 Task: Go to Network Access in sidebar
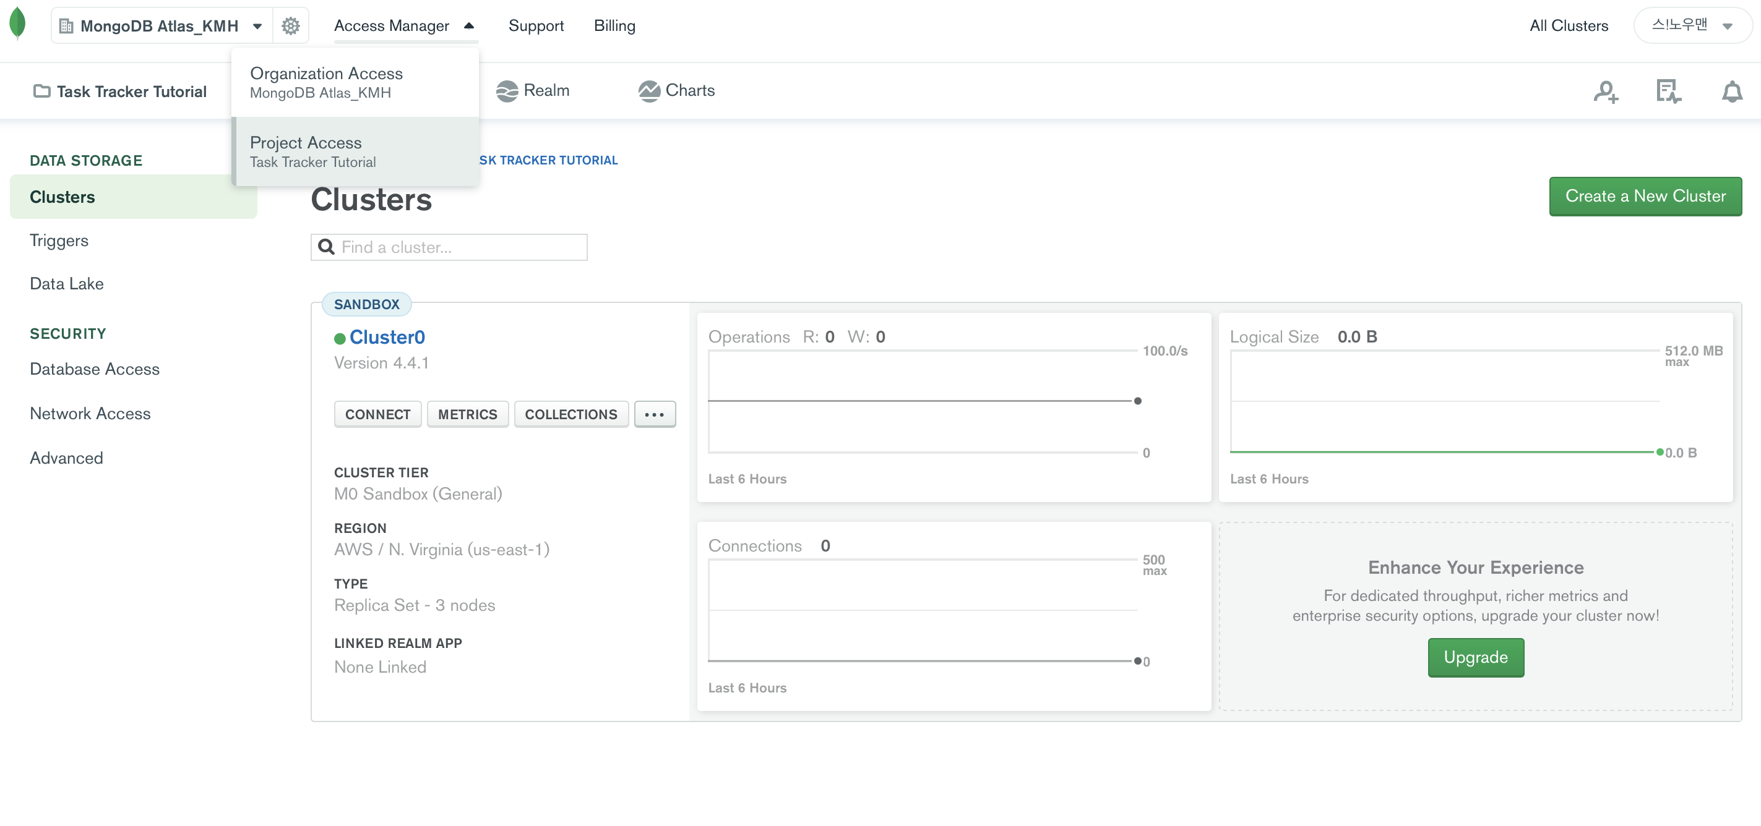pos(90,414)
